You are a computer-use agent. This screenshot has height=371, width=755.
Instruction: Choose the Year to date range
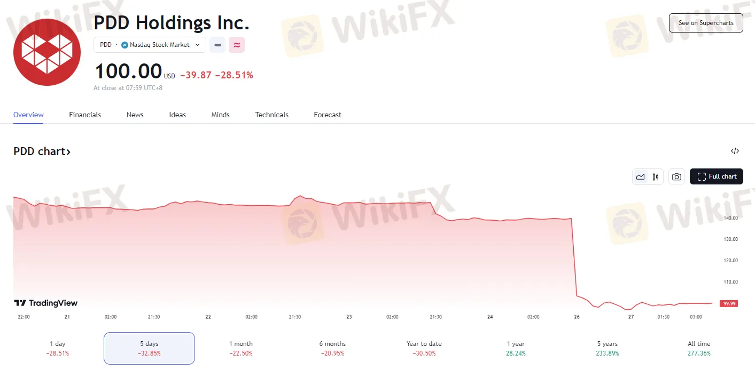(424, 348)
